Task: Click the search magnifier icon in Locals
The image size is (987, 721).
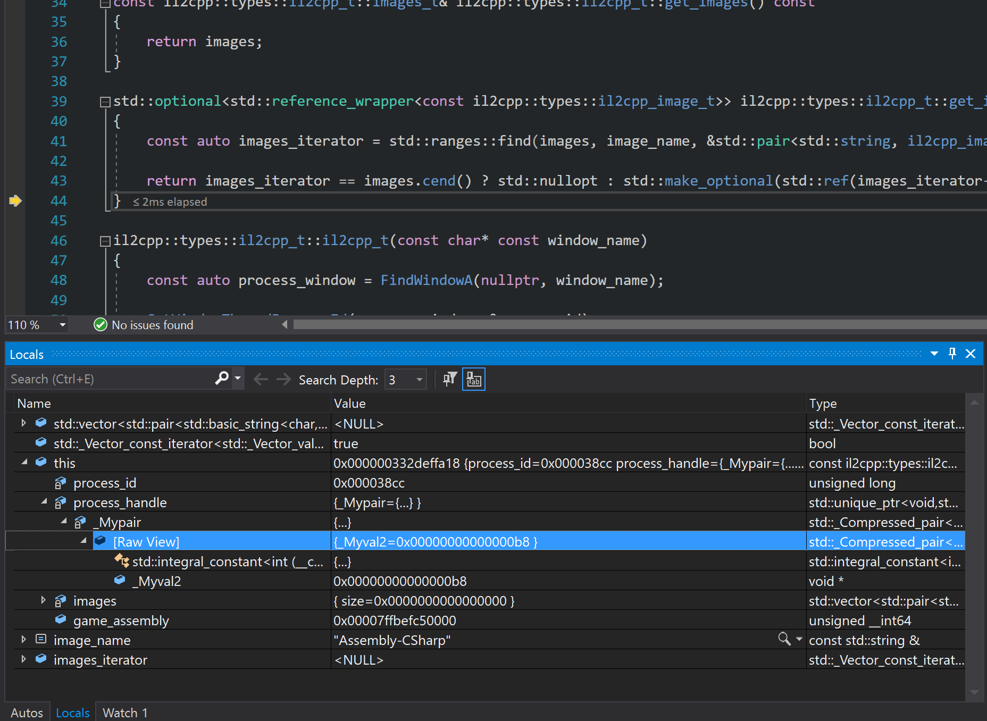Action: [x=222, y=379]
